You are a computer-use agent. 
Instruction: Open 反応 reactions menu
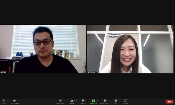point(116,102)
